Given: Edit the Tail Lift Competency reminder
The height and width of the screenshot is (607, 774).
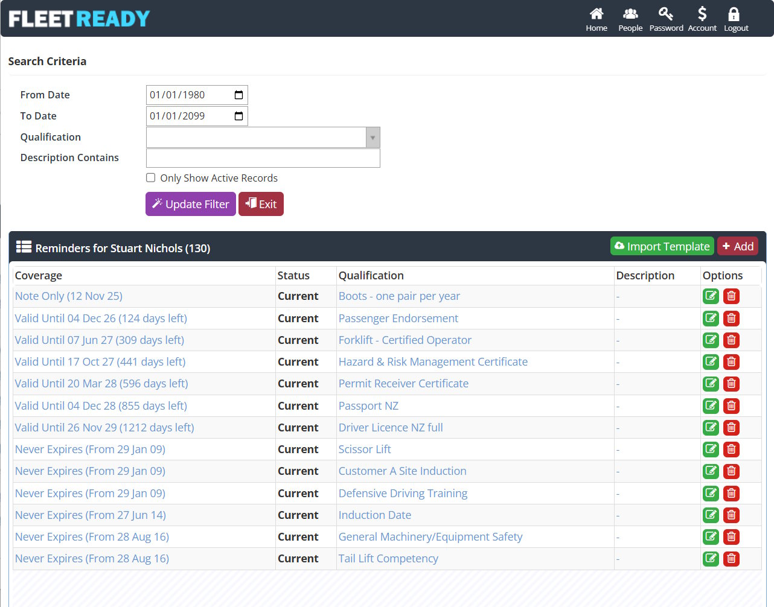Looking at the screenshot, I should pos(711,559).
